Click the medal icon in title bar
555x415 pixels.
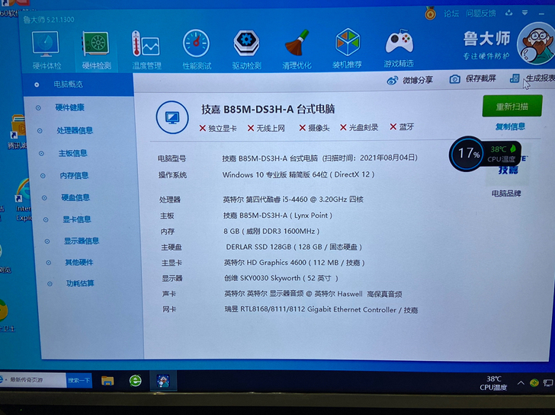(x=431, y=14)
